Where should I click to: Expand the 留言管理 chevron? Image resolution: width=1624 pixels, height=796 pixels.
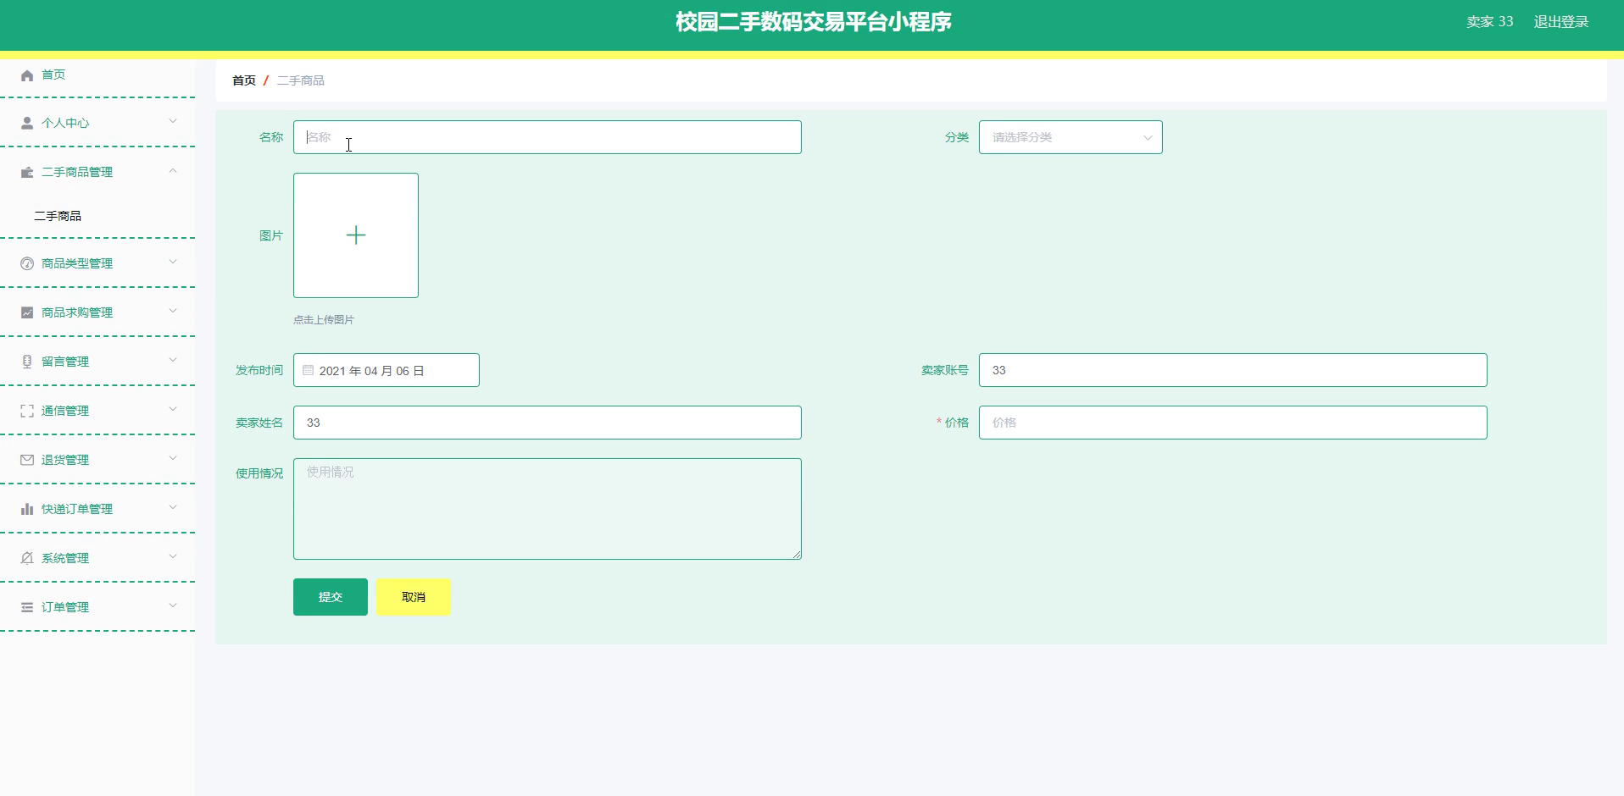(173, 360)
